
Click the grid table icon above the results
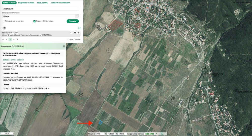pyautogui.click(x=5, y=28)
